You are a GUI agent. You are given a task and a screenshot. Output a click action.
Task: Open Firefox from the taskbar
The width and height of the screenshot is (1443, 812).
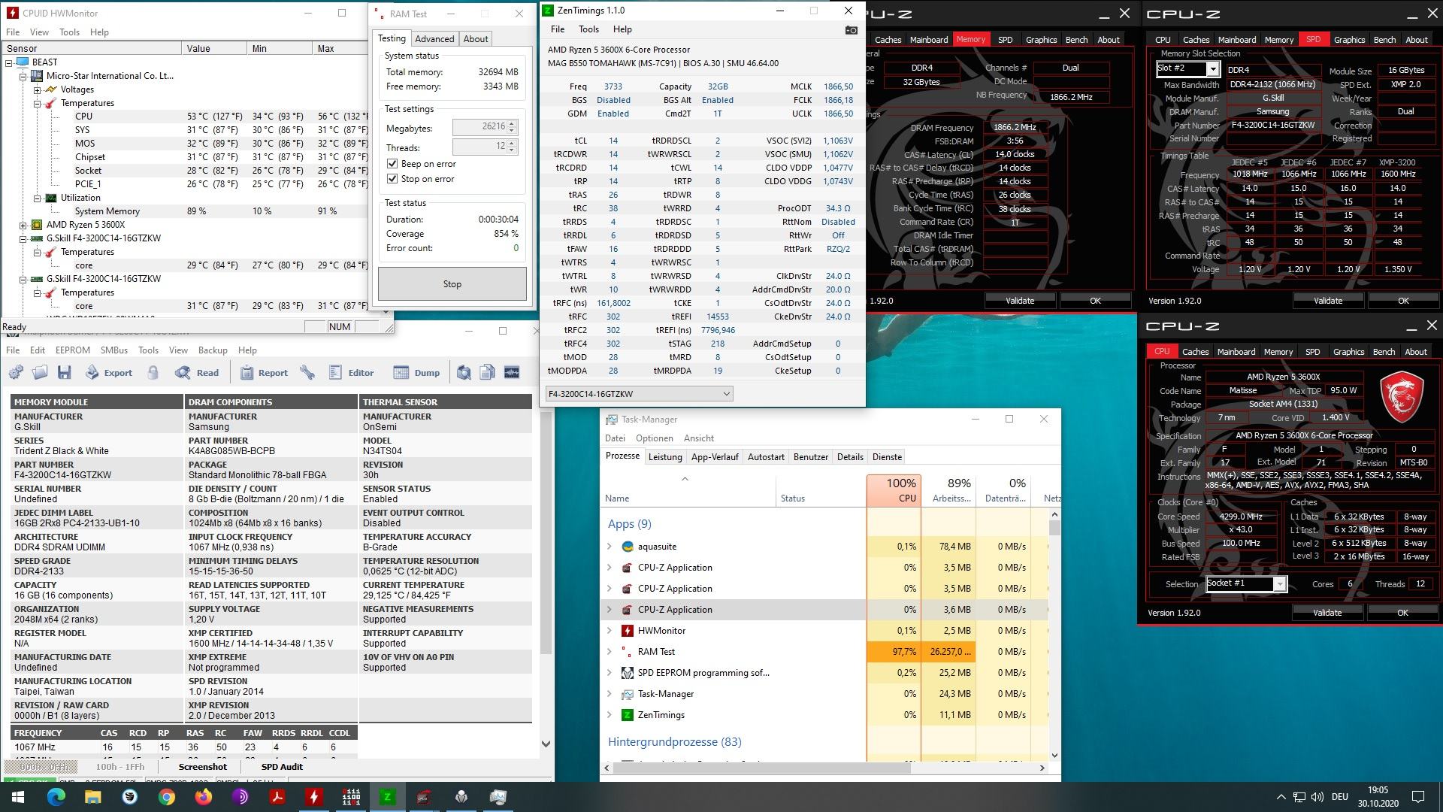click(x=203, y=797)
